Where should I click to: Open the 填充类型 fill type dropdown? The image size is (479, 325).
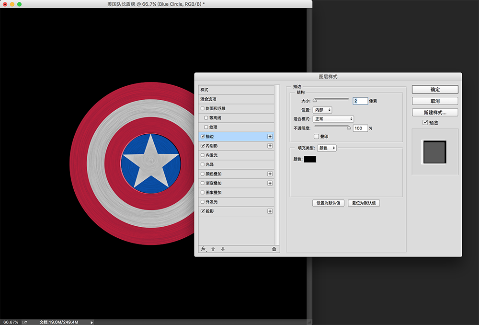pyautogui.click(x=327, y=148)
